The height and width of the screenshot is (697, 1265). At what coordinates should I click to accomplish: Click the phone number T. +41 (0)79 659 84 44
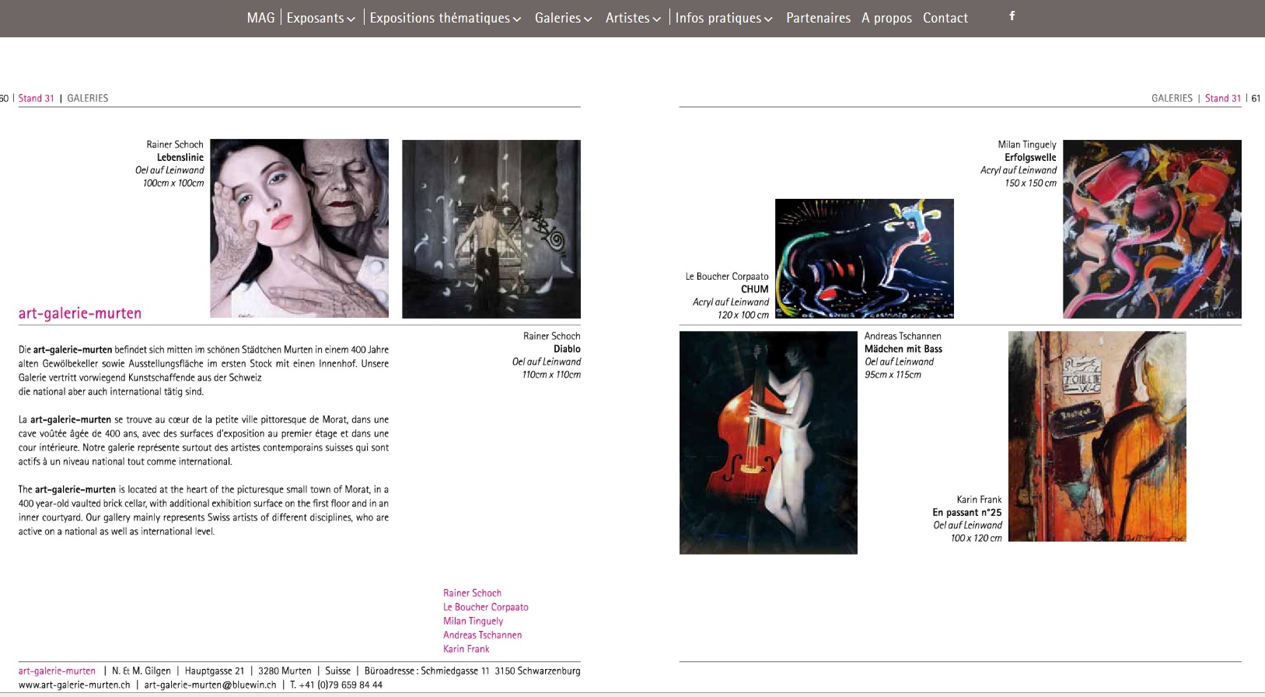point(336,685)
